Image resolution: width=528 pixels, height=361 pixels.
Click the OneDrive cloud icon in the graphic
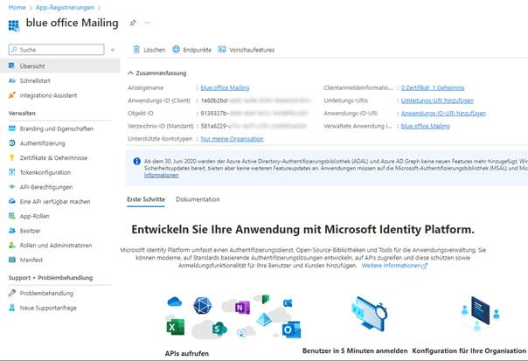pos(175,302)
